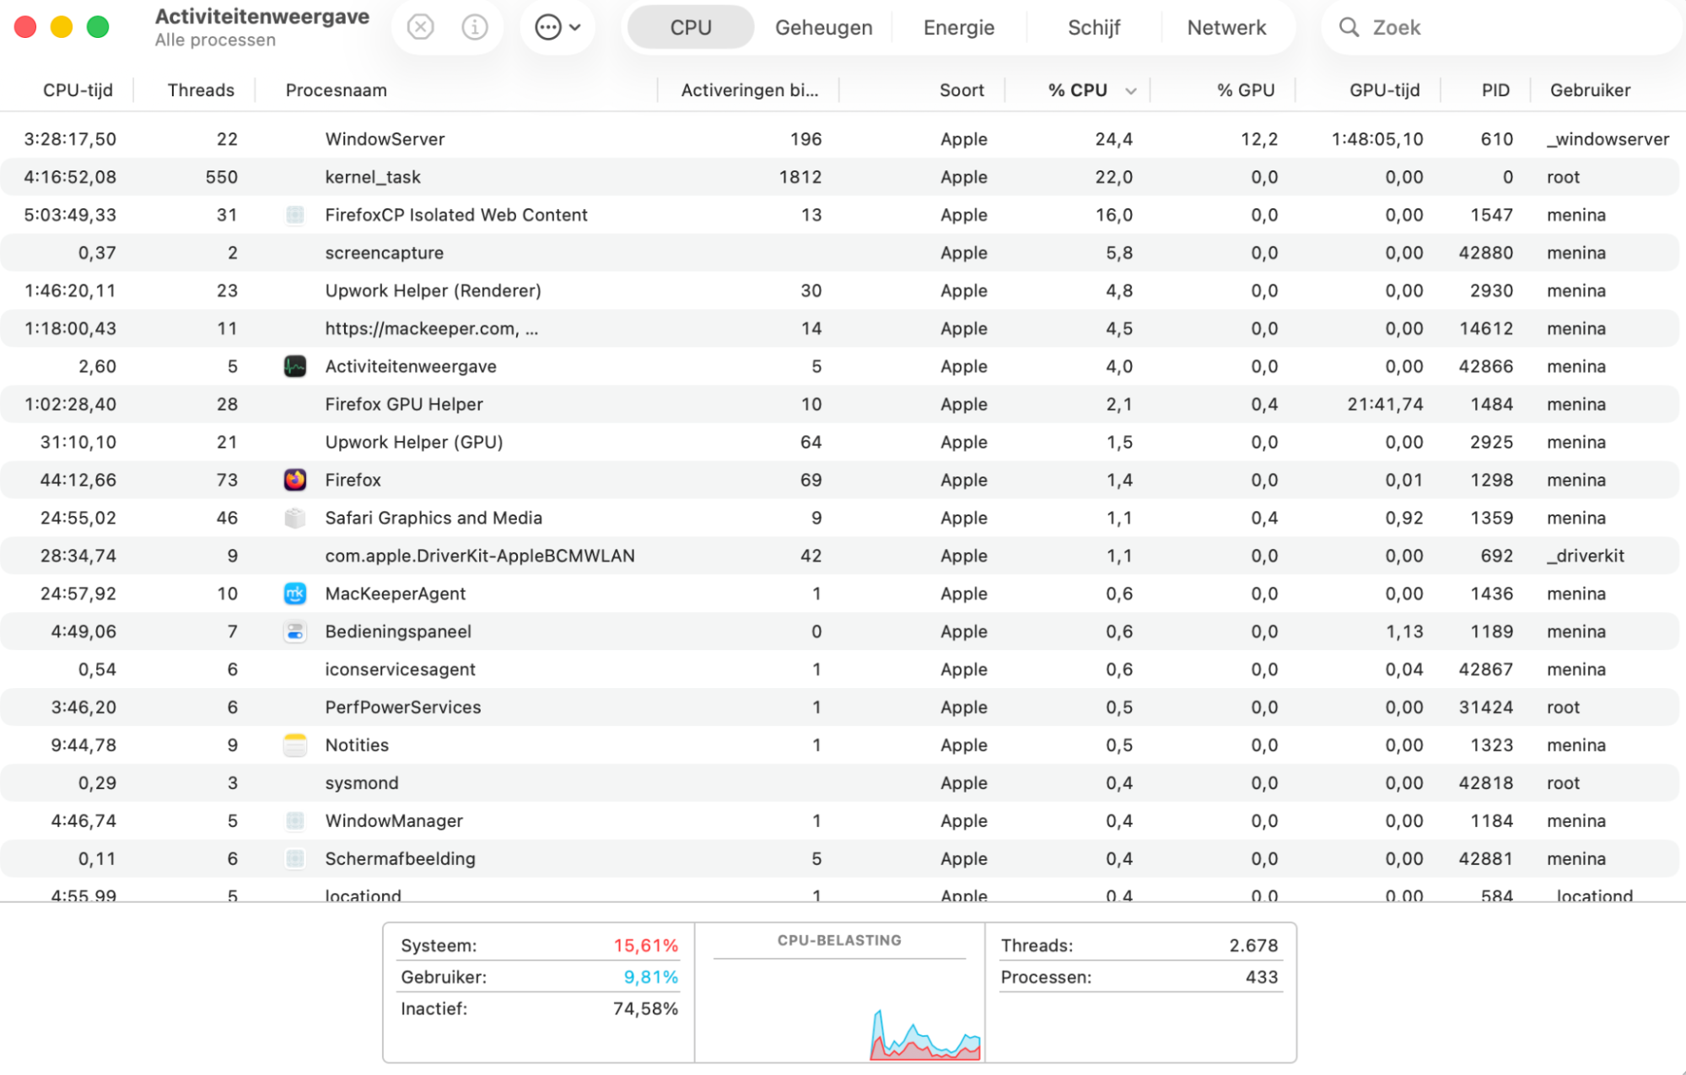Click the Zoek search field
The width and height of the screenshot is (1686, 1075).
click(x=1501, y=27)
